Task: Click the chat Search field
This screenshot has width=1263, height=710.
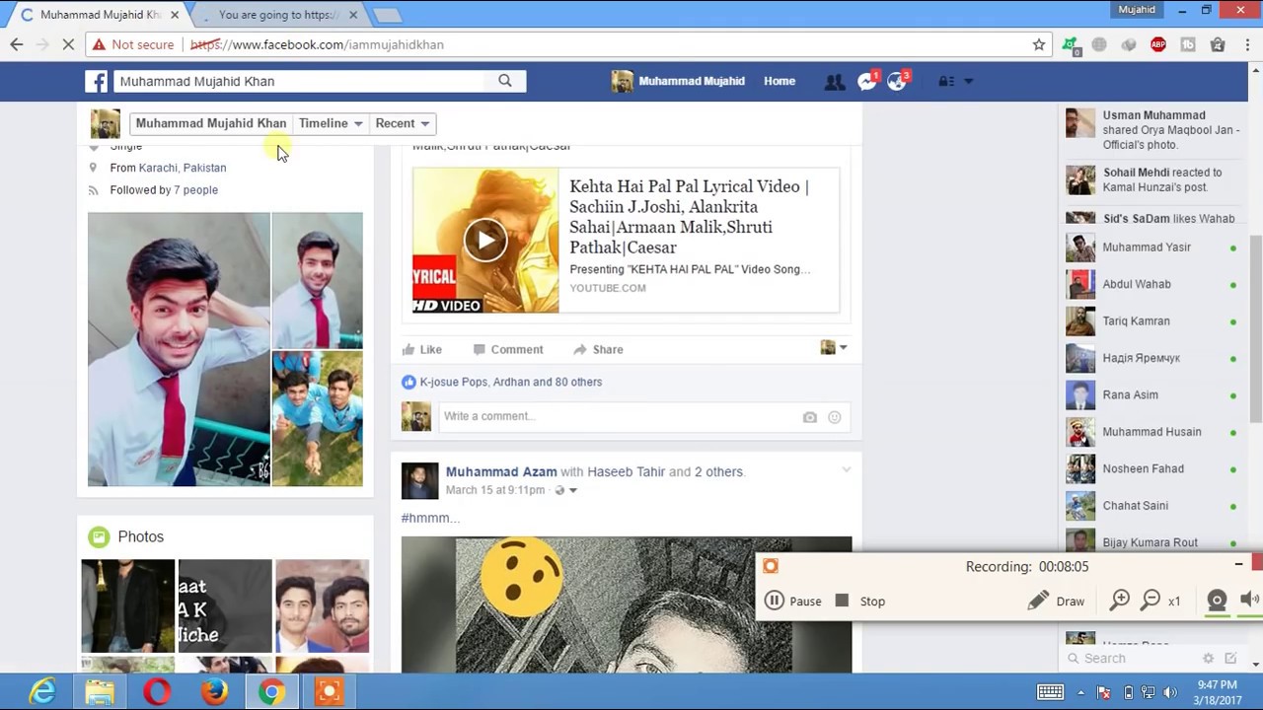Action: point(1135,658)
